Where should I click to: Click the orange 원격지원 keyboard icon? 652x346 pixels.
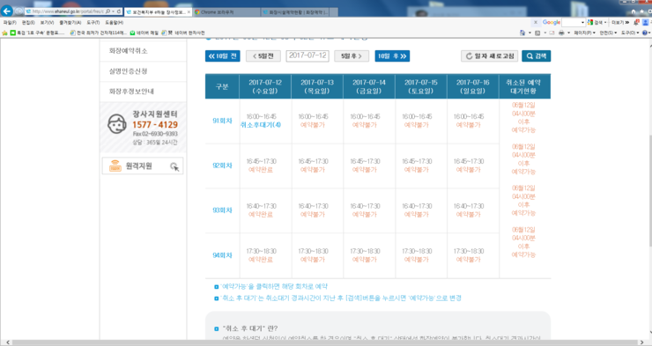point(115,166)
